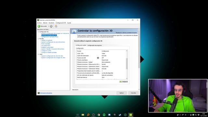
Task: Click the green Retroceder back arrow
Action: 39,26
